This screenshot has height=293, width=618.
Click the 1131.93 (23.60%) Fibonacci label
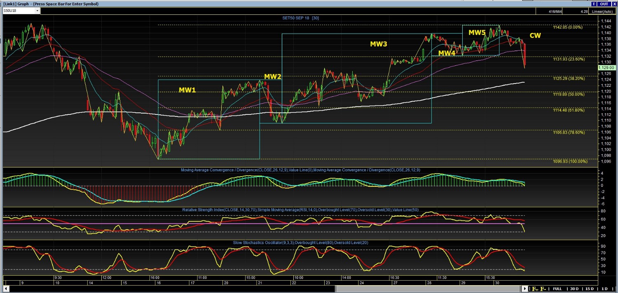569,59
